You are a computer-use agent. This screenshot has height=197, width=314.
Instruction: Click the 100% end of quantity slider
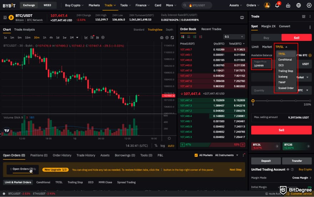(x=310, y=101)
